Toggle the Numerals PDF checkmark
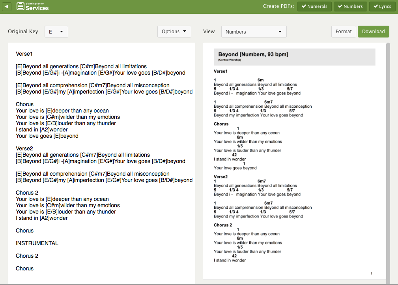This screenshot has width=398, height=285. click(x=314, y=6)
